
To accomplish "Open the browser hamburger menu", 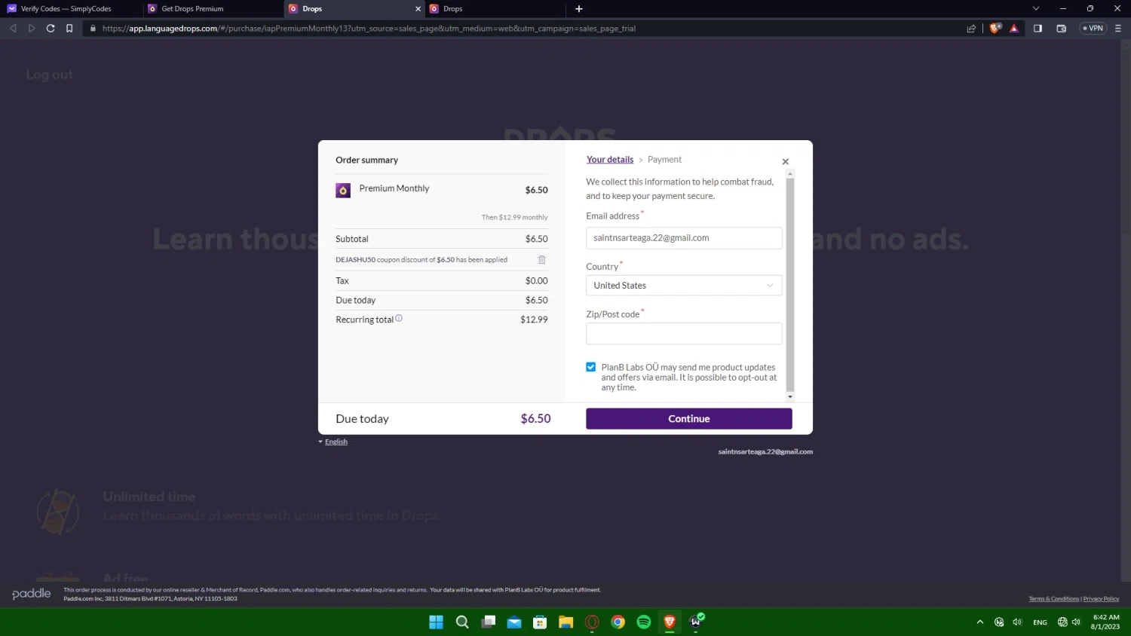I will (x=1117, y=29).
